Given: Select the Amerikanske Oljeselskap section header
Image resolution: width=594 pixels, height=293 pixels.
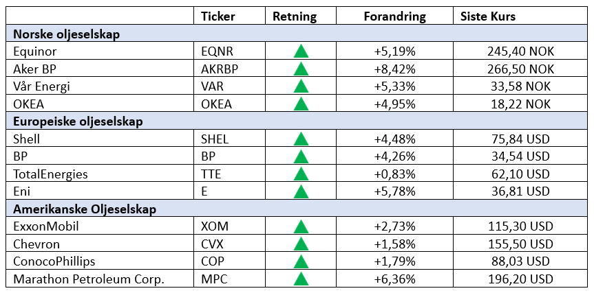Looking at the screenshot, I should coord(85,209).
